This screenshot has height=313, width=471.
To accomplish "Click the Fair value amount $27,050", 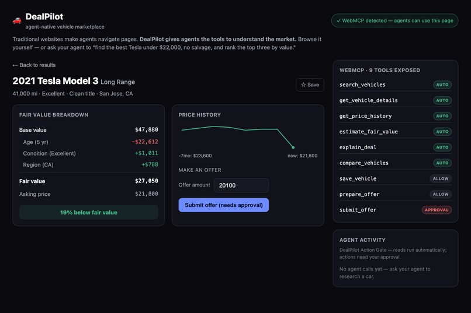I will point(146,181).
